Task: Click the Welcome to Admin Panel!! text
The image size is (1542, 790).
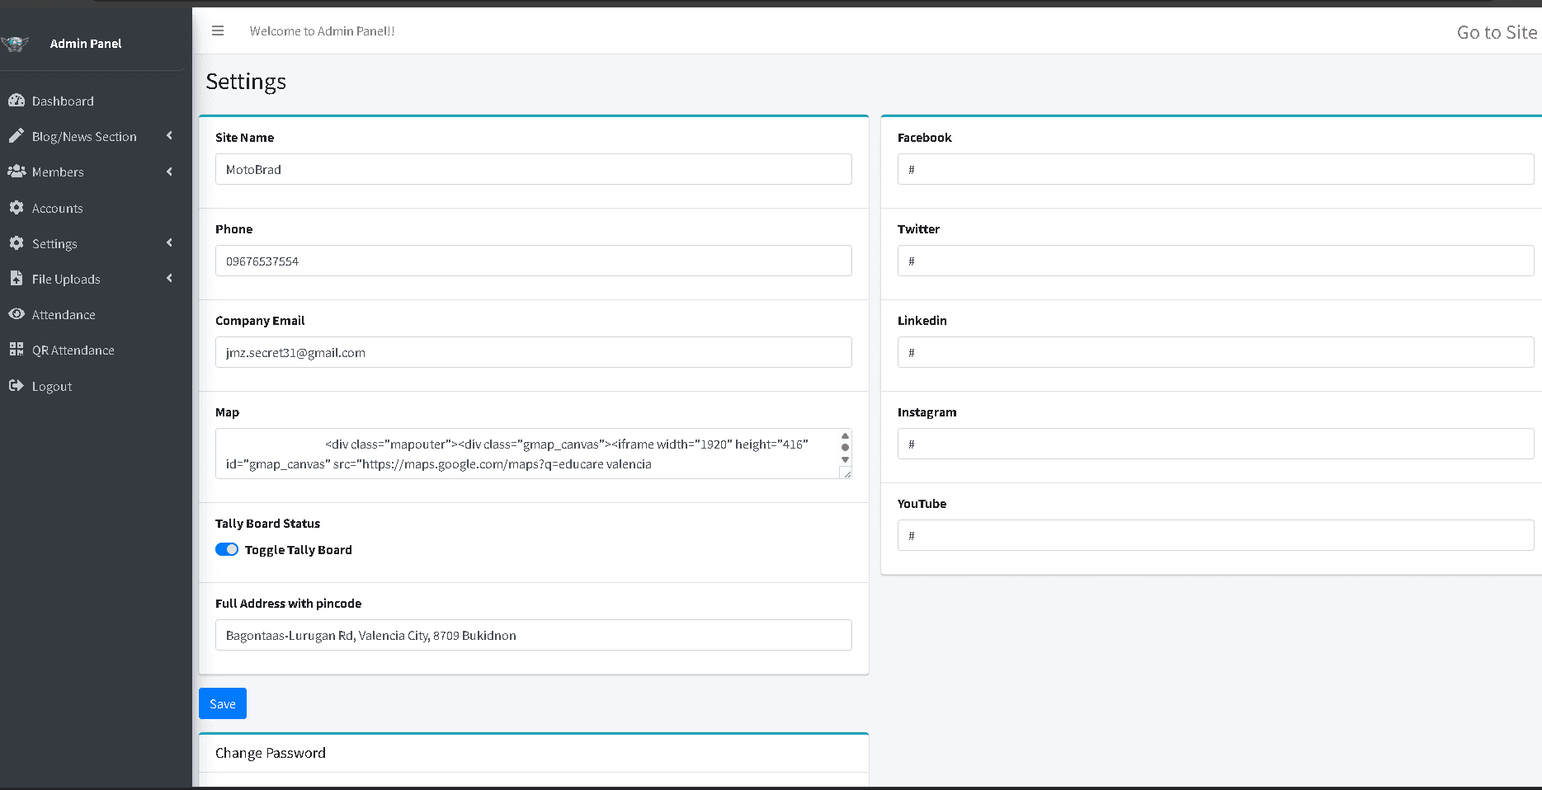Action: click(x=323, y=31)
